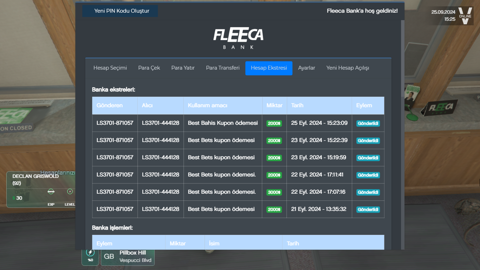Click the LEVEL indicator icon in the HUD

pyautogui.click(x=70, y=192)
